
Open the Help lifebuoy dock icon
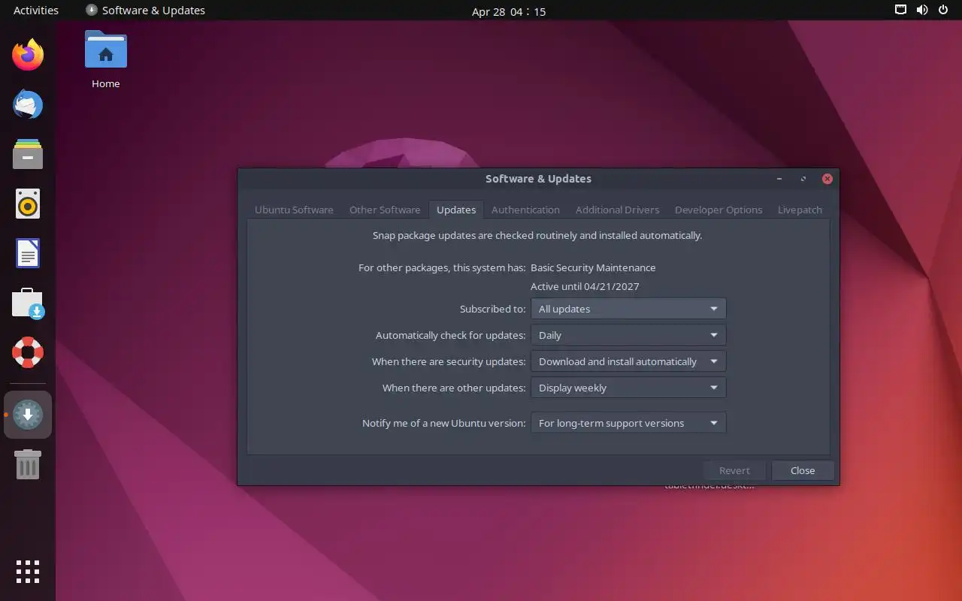28,352
